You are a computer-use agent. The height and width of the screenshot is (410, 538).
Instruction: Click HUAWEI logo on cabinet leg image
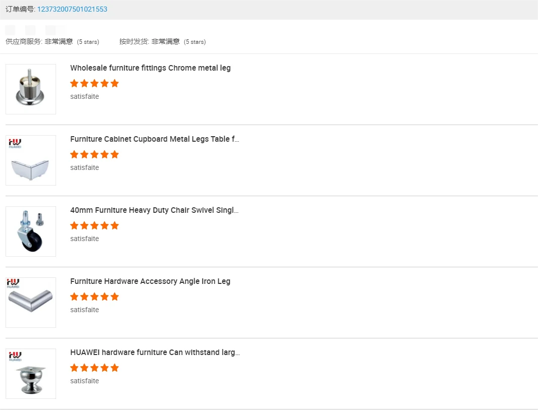[x=14, y=143]
